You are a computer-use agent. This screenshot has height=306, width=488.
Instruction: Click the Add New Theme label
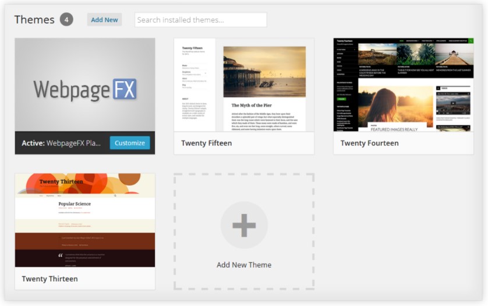coord(244,265)
